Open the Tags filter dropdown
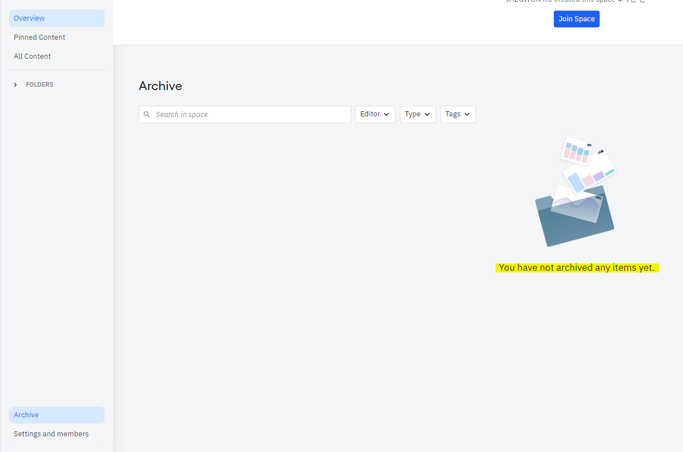Viewport: 683px width, 452px height. (458, 114)
